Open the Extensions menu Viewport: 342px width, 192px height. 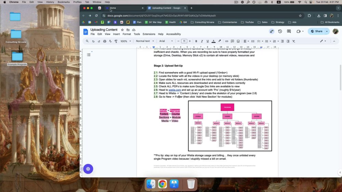coord(149,34)
